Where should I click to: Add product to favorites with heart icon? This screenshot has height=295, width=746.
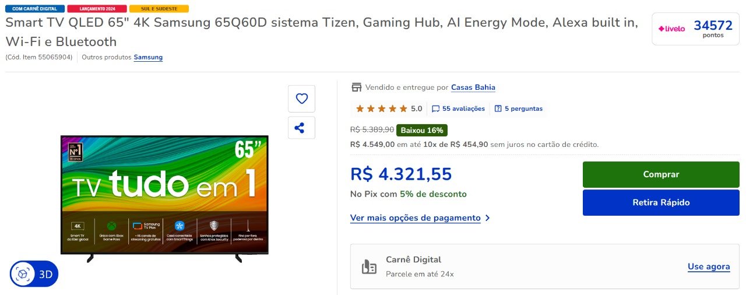301,99
